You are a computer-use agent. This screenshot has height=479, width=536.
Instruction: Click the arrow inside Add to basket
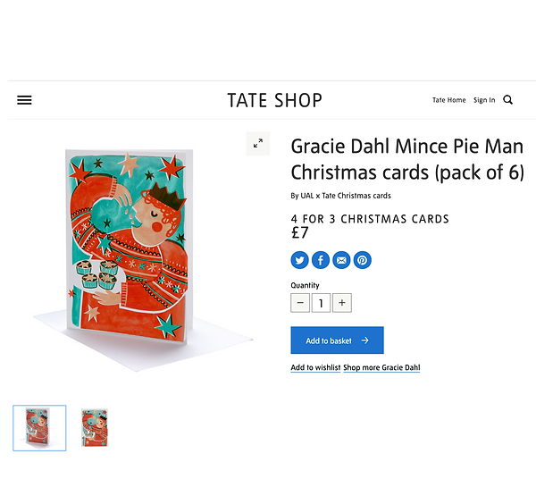[x=365, y=340]
